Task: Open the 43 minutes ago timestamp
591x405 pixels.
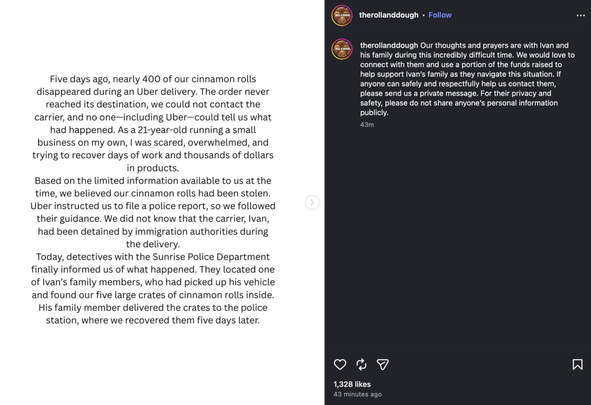Action: click(357, 394)
